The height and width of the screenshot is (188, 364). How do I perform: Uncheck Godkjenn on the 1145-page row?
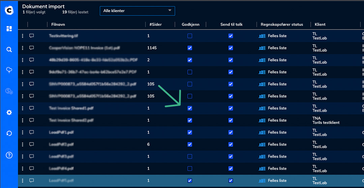pos(190,48)
